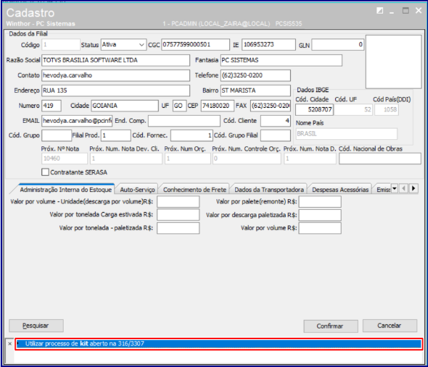This screenshot has height=367, width=428.
Task: Click the Cód. Grupo field
Action: tap(56, 136)
